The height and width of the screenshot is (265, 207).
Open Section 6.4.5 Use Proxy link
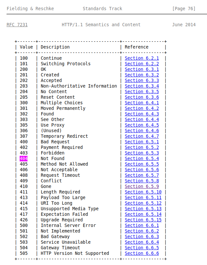pyautogui.click(x=142, y=125)
